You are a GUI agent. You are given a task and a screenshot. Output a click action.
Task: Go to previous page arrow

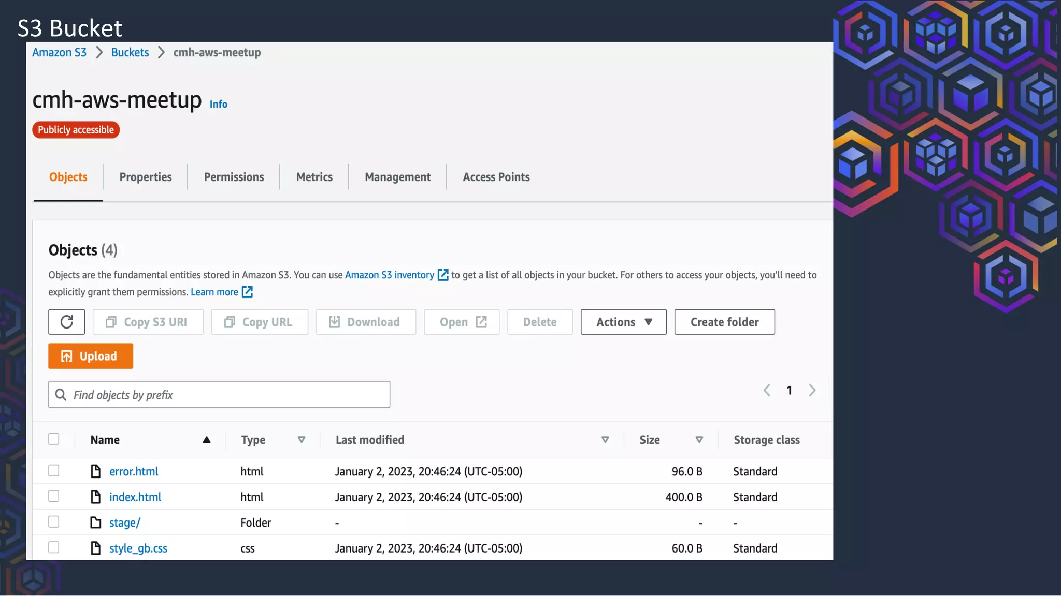(x=767, y=390)
